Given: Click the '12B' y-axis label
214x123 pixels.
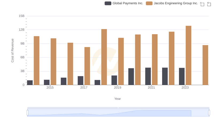Looking at the screenshot, I should pyautogui.click(x=22, y=30).
